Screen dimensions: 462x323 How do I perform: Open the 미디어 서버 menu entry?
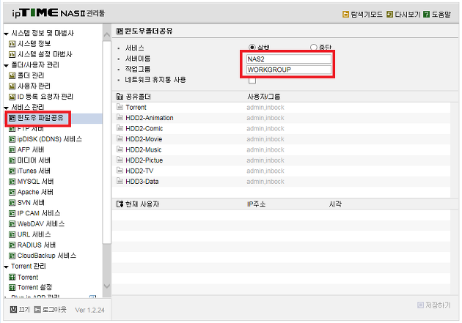pos(34,160)
